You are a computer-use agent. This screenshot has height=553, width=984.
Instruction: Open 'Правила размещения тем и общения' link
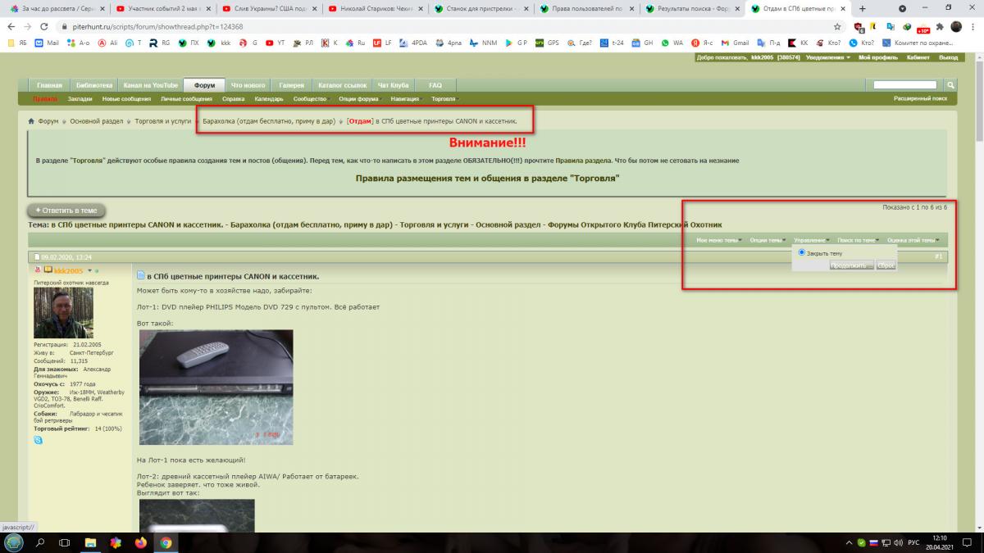(x=487, y=177)
